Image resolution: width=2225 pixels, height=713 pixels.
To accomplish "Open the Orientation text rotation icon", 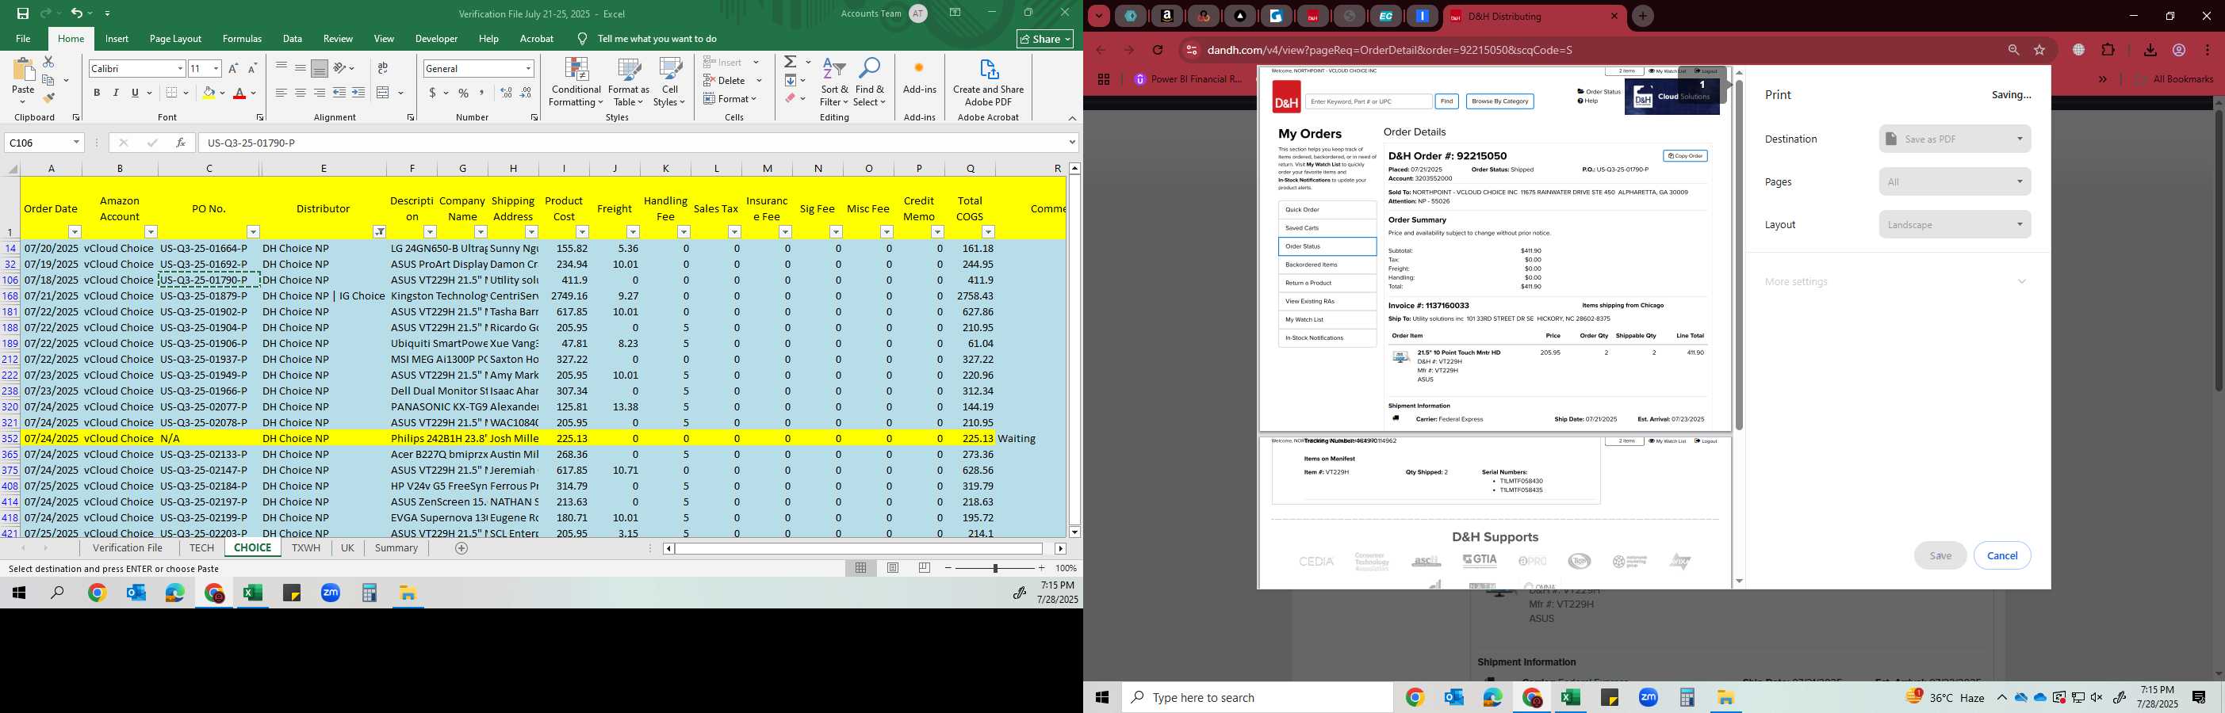I will click(x=340, y=68).
